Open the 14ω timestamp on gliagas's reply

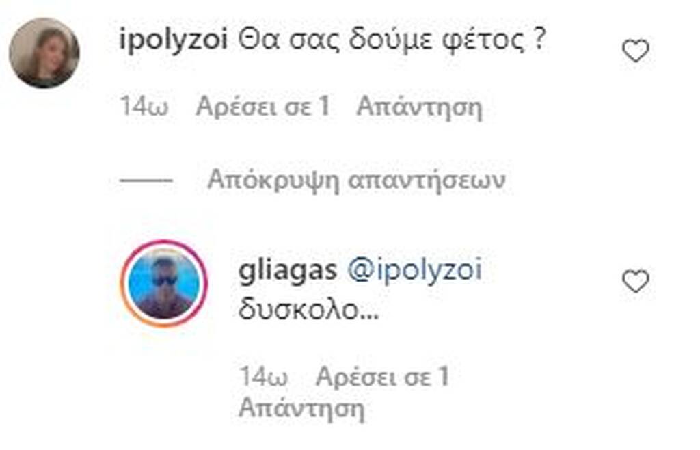point(263,378)
